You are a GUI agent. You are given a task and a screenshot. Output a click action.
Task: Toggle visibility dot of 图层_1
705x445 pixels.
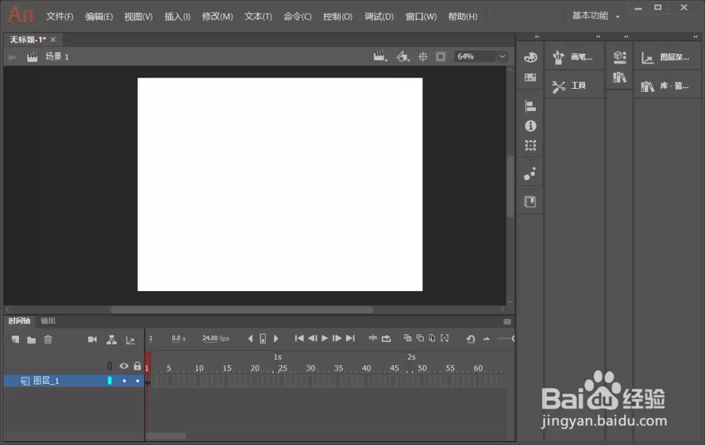coord(124,380)
